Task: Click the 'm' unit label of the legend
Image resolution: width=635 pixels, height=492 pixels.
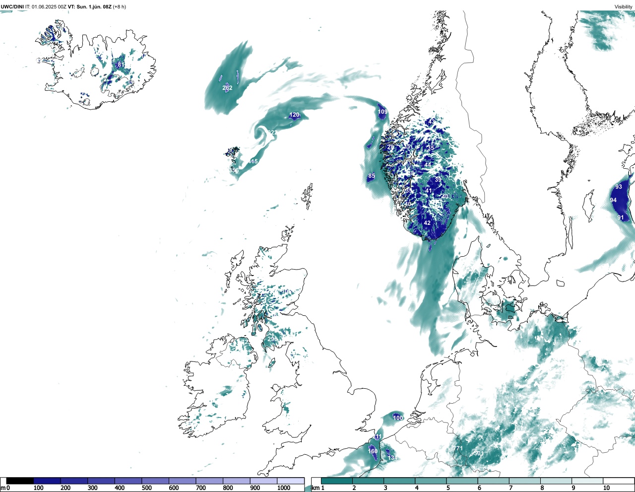Action: click(3, 488)
